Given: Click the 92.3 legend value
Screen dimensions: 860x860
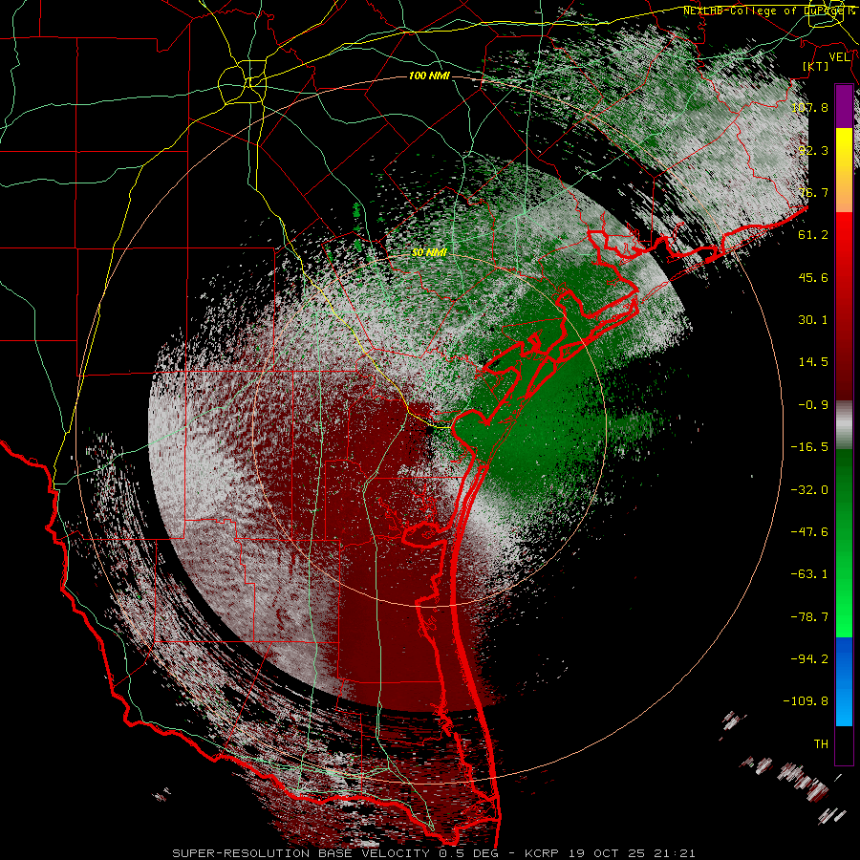Looking at the screenshot, I should coord(813,150).
